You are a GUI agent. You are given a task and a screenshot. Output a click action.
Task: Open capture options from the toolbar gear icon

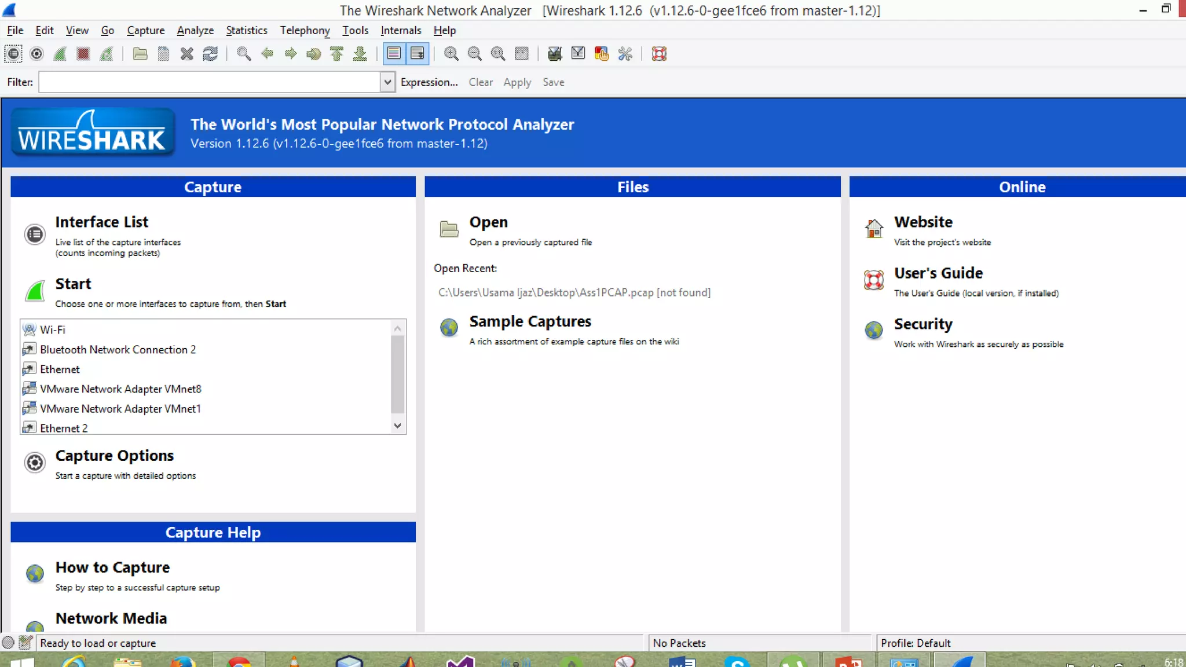pos(36,54)
